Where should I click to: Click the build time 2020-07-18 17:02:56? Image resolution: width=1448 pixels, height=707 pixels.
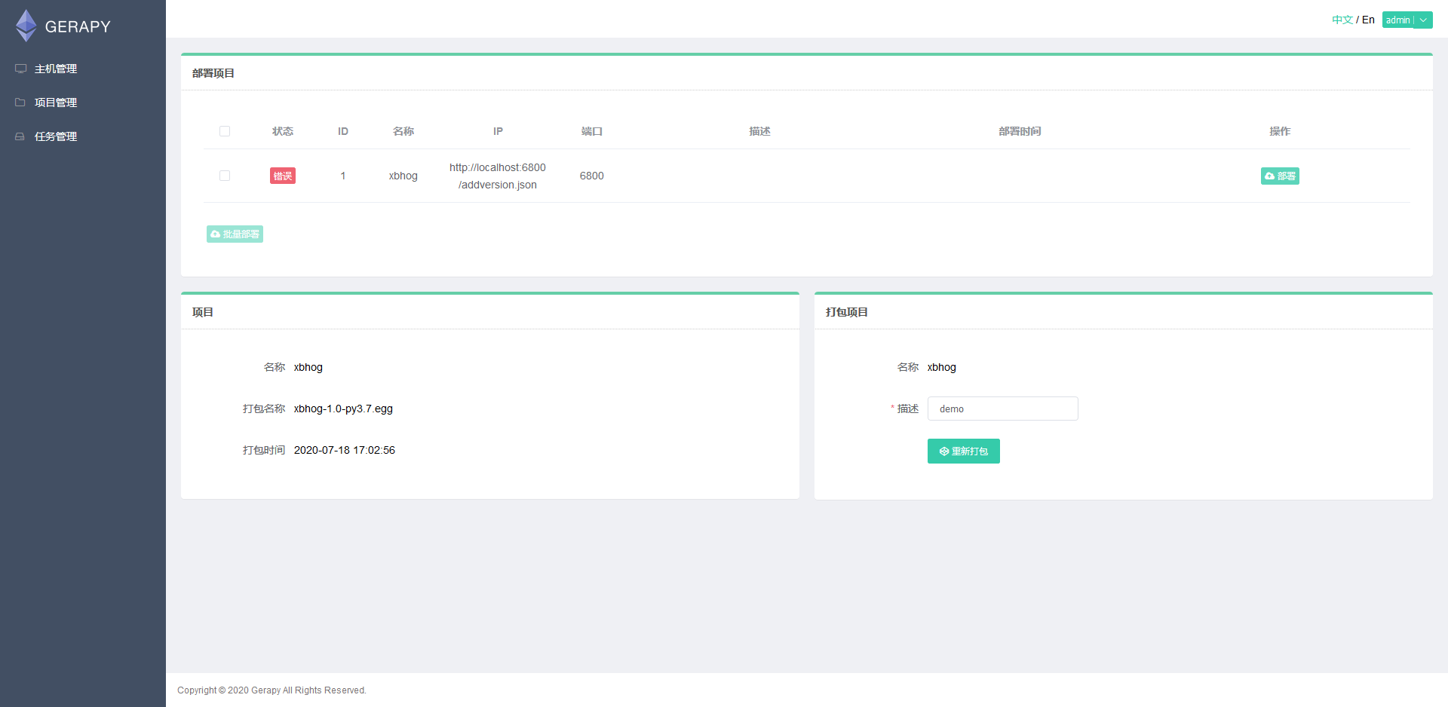(345, 450)
